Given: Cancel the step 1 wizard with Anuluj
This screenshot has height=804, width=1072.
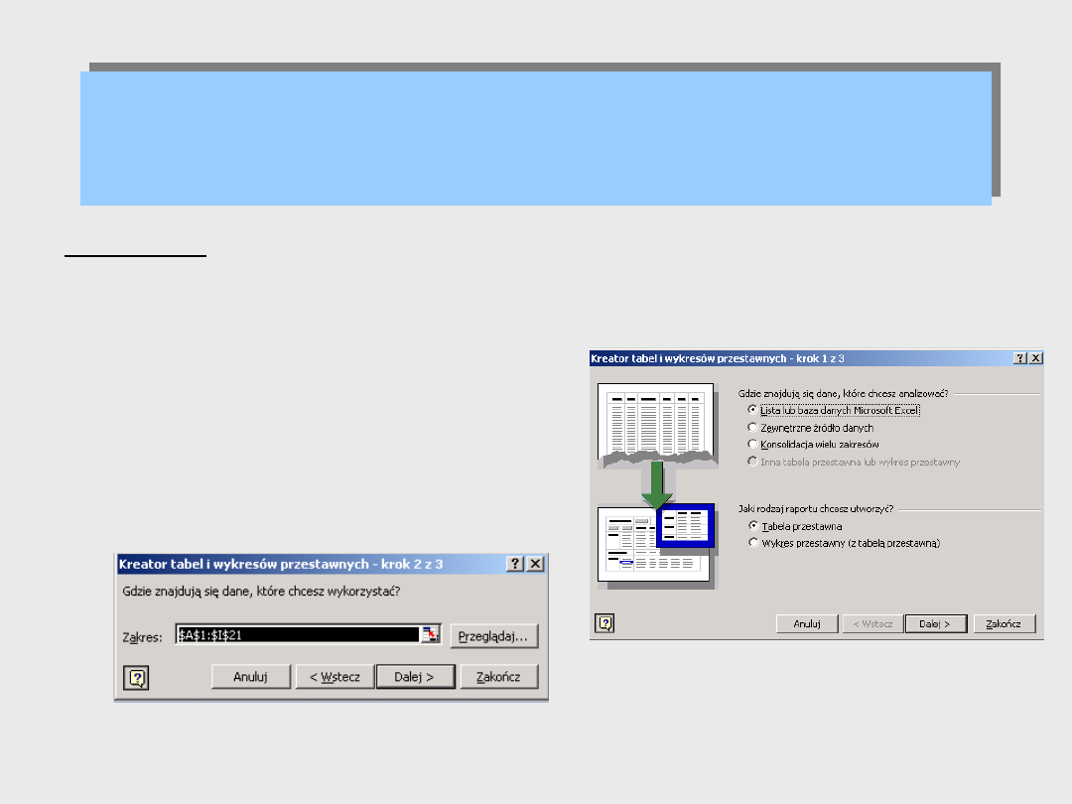Looking at the screenshot, I should 807,624.
